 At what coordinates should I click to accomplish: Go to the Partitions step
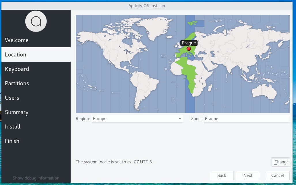(36, 83)
